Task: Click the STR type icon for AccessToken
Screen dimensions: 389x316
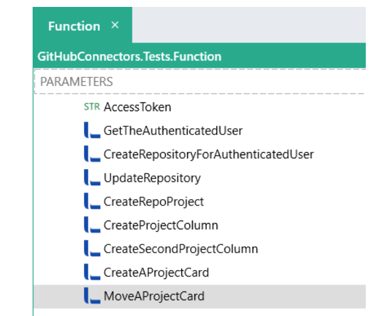Action: pyautogui.click(x=92, y=107)
